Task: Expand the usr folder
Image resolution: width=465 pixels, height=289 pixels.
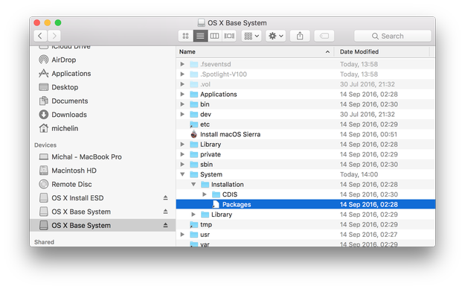Action: [182, 235]
